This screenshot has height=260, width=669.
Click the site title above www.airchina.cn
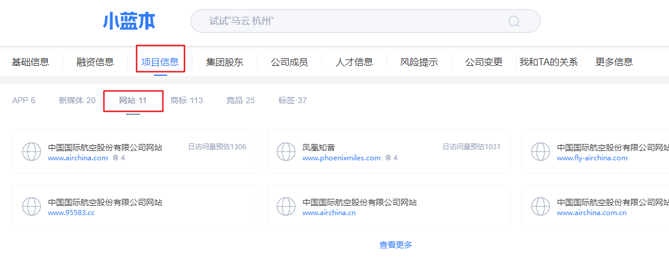click(x=359, y=202)
